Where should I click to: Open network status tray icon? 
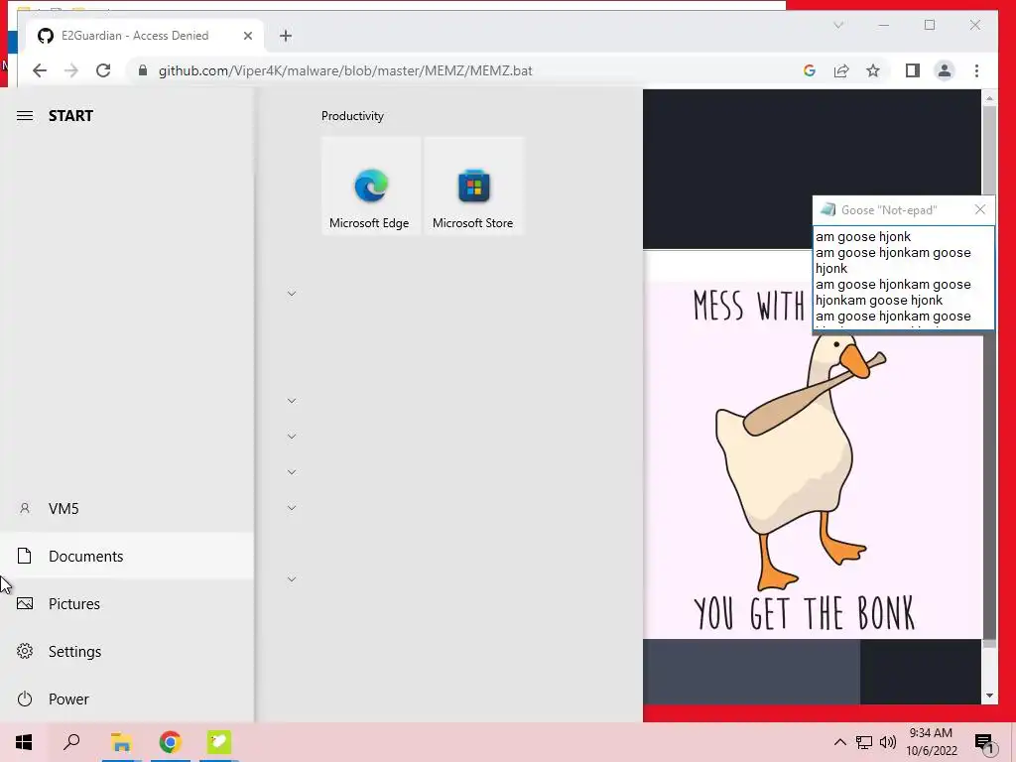click(864, 742)
